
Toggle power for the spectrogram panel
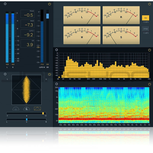tap(149, 84)
